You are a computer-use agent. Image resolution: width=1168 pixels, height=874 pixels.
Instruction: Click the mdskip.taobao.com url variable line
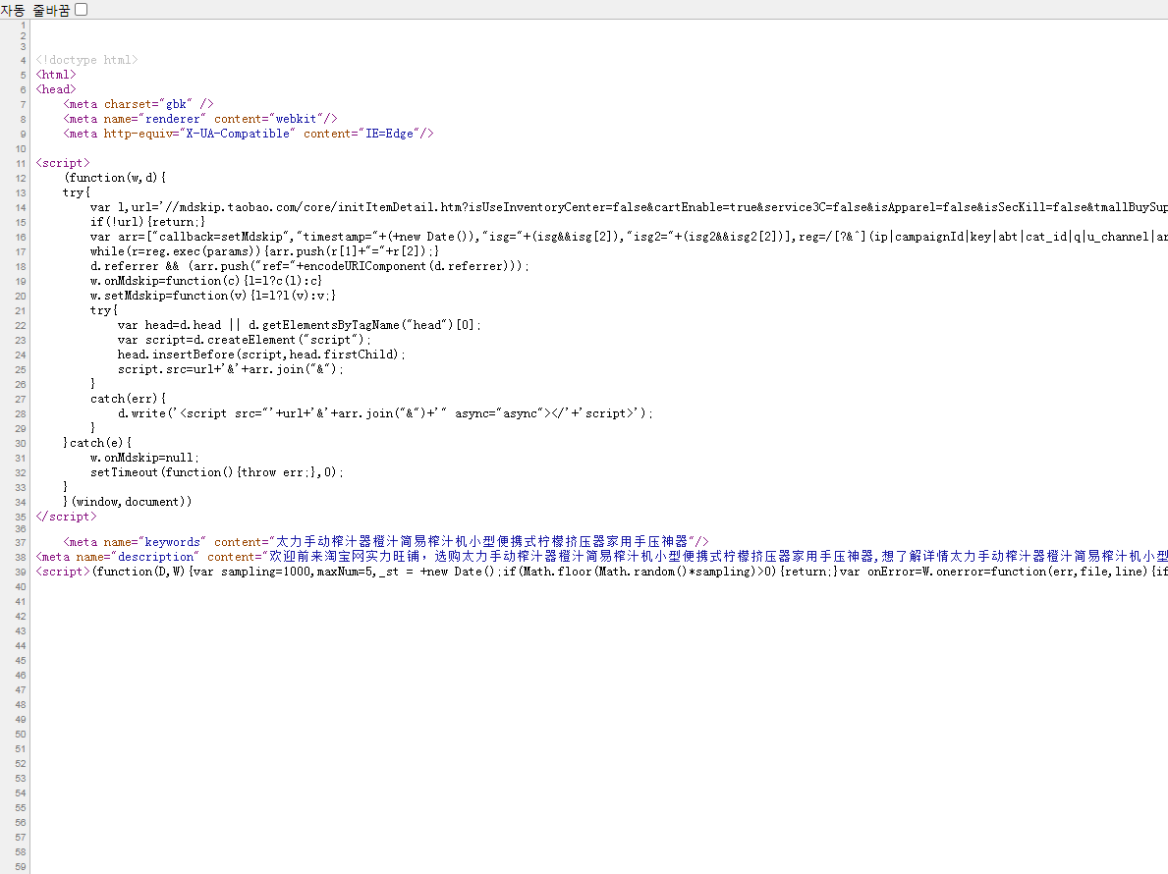coord(629,207)
